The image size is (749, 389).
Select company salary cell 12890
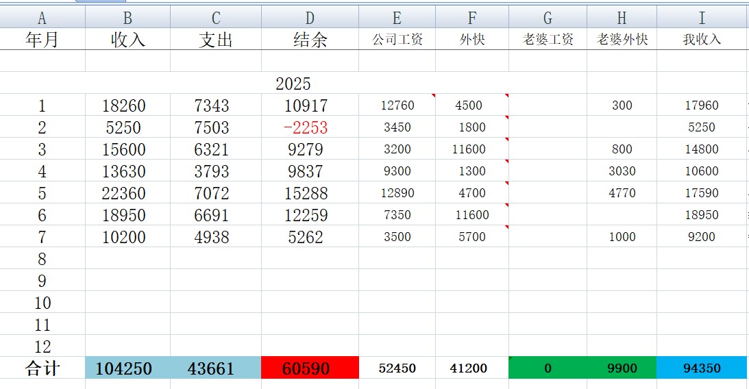coord(397,193)
